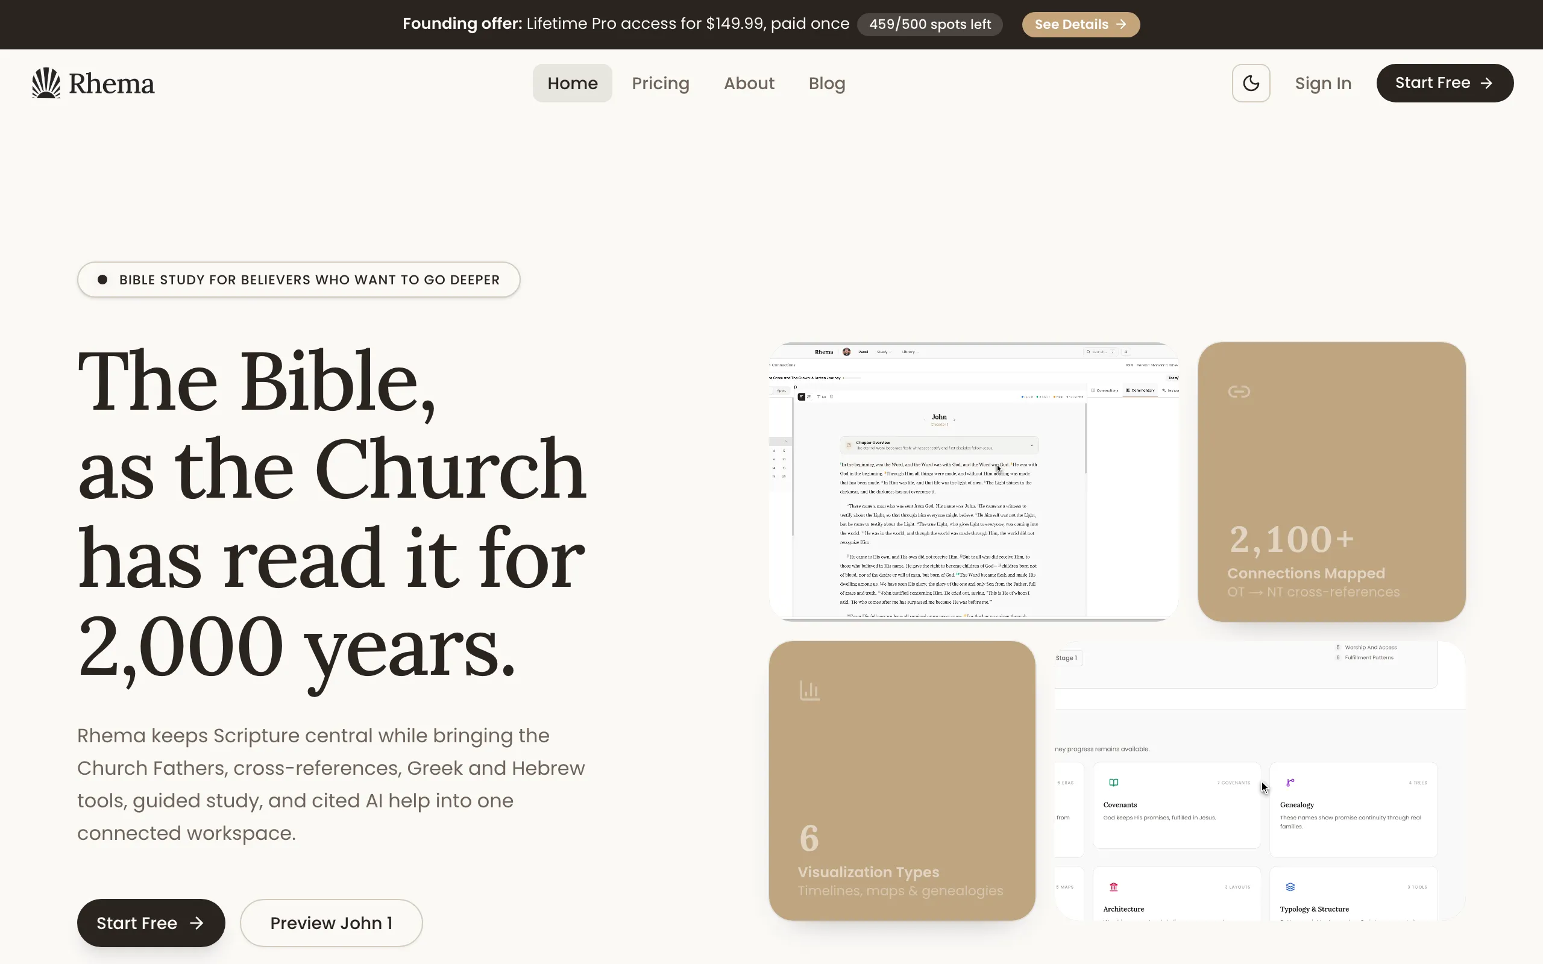The height and width of the screenshot is (964, 1543).
Task: Click See Details in the founding offer banner
Action: 1081,24
